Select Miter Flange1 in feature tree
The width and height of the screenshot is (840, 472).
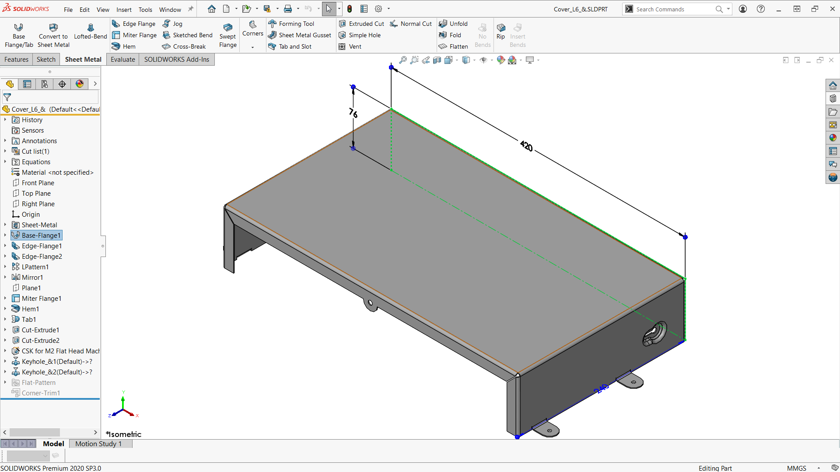coord(41,299)
